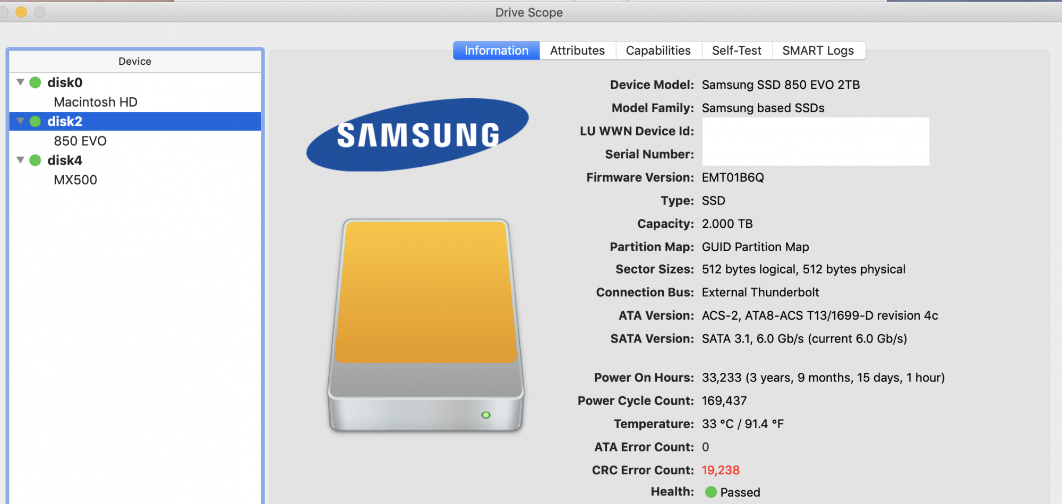1062x504 pixels.
Task: Click the green status dot for disk0
Action: pos(35,82)
